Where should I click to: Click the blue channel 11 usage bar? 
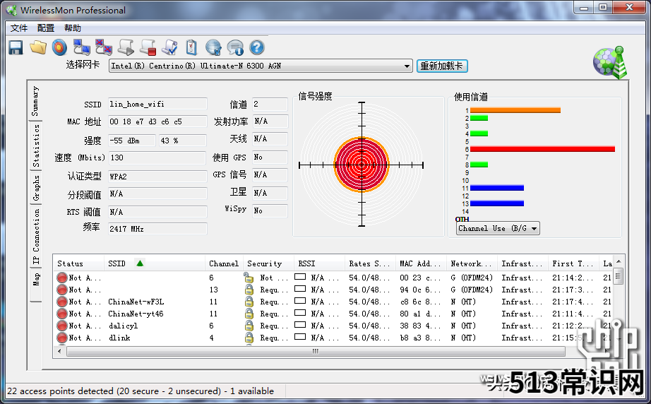point(497,188)
